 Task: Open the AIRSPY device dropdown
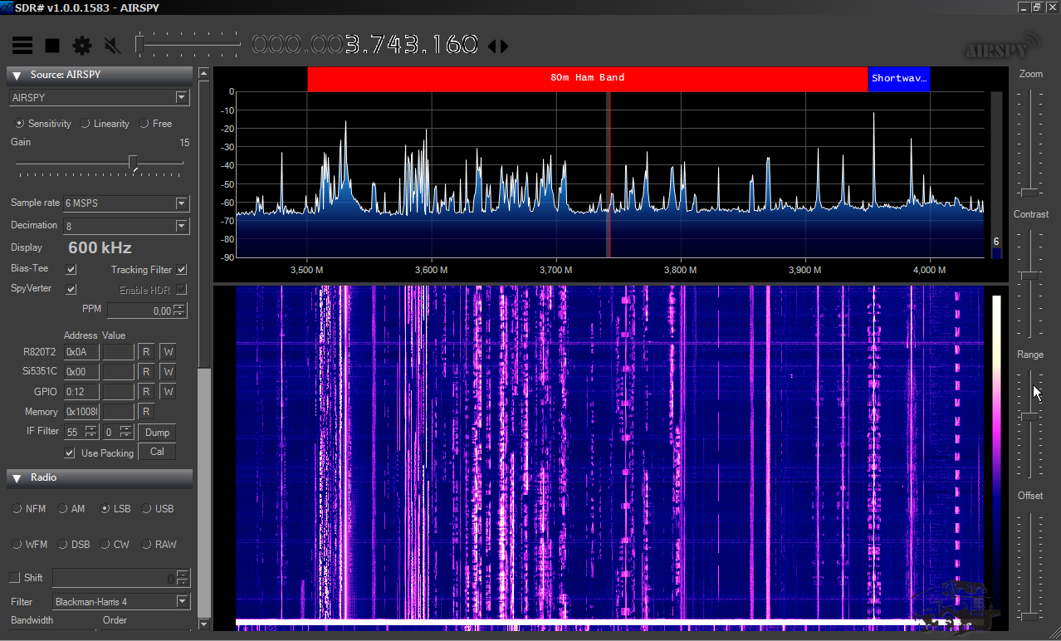click(x=100, y=98)
